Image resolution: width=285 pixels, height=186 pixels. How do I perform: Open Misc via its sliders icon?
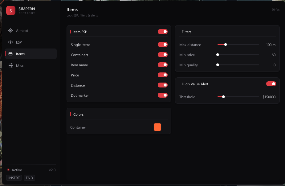[10, 65]
